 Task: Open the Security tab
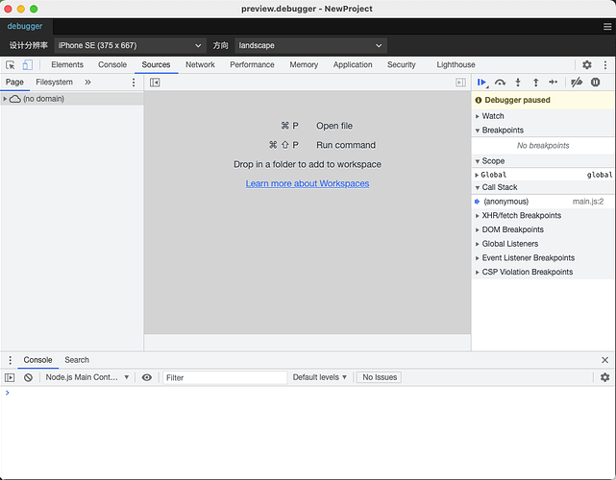(401, 64)
